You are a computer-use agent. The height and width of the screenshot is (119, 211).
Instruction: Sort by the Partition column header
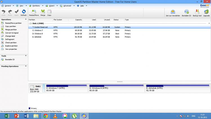(x=41, y=20)
